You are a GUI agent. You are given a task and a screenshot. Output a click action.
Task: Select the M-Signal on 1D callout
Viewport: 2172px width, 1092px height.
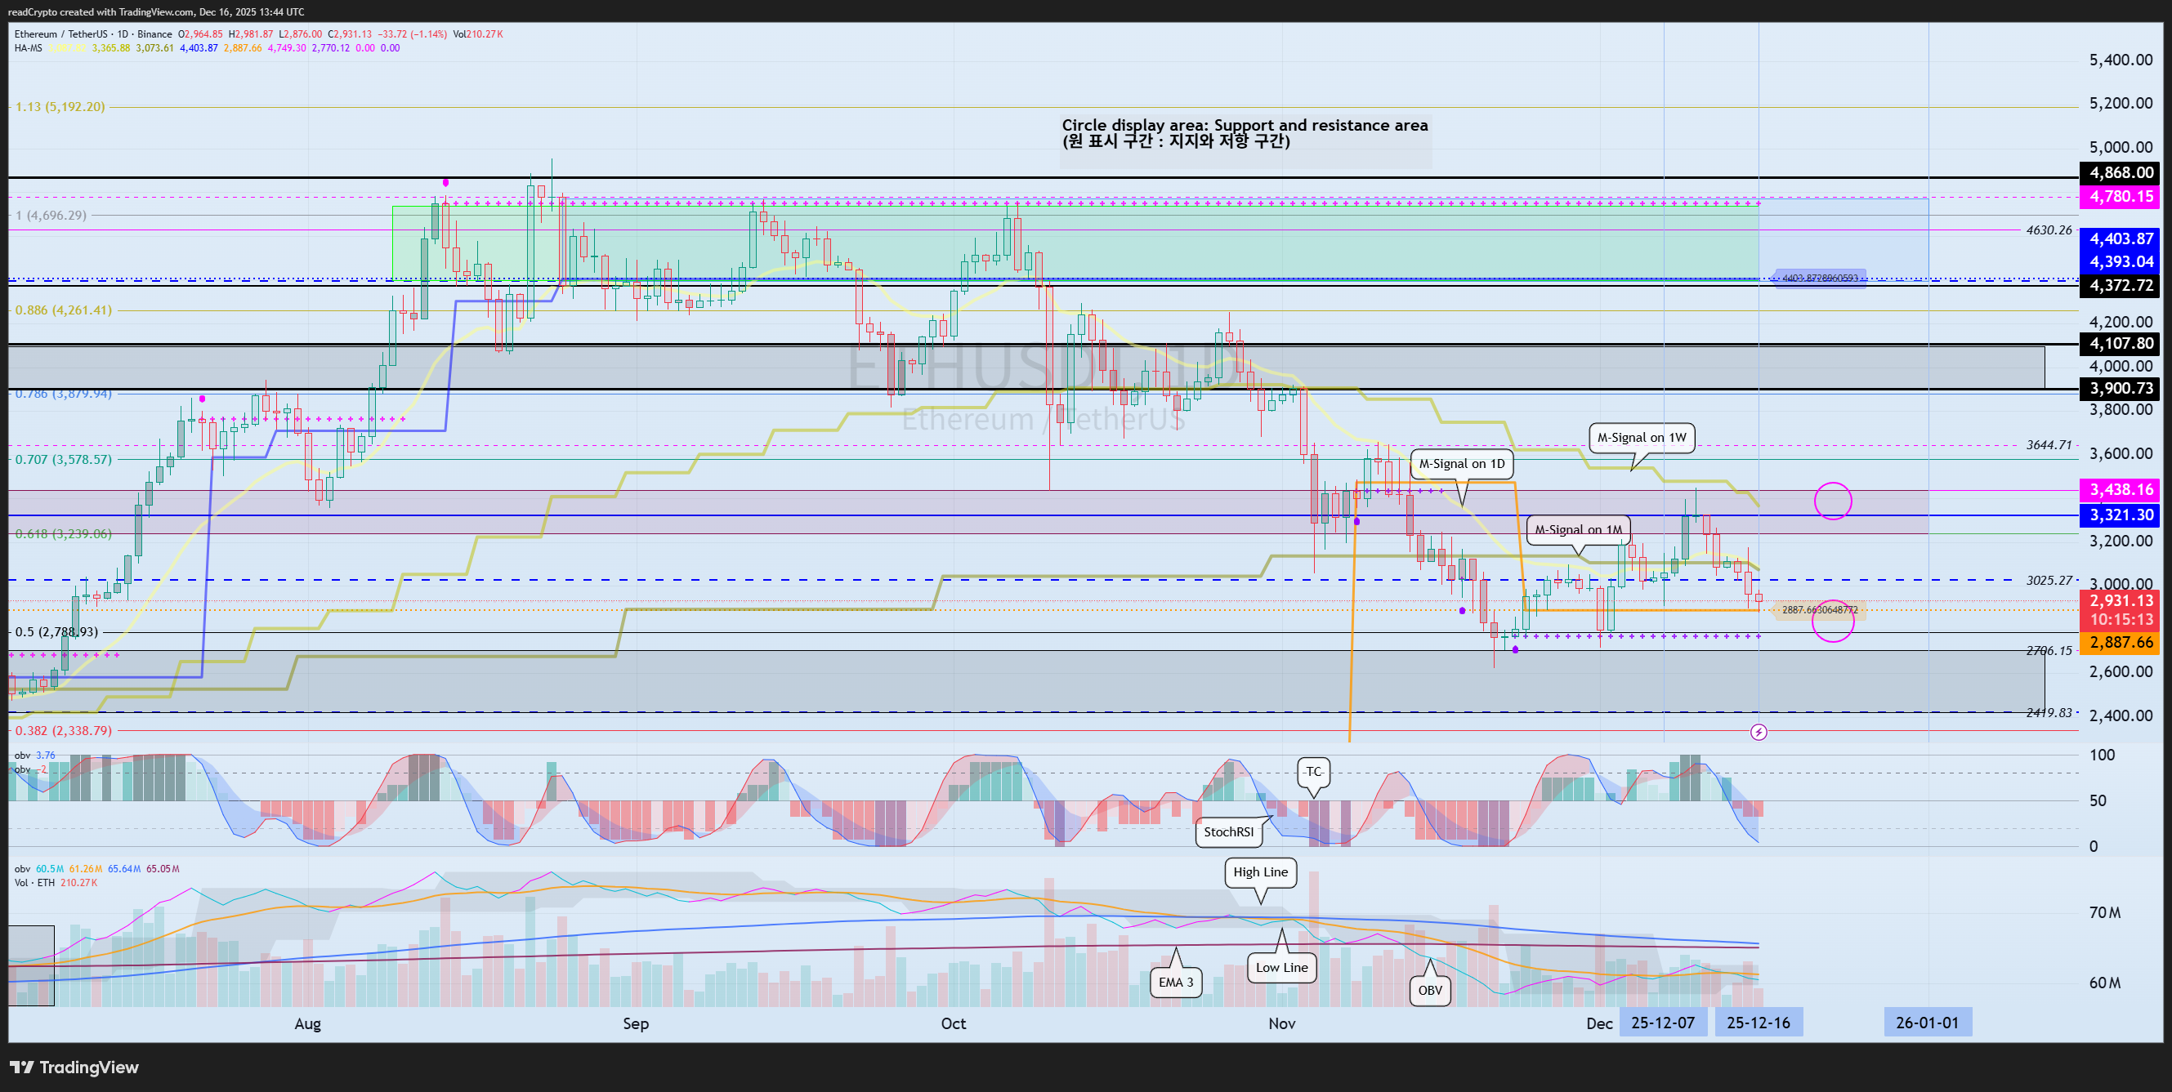click(x=1461, y=463)
